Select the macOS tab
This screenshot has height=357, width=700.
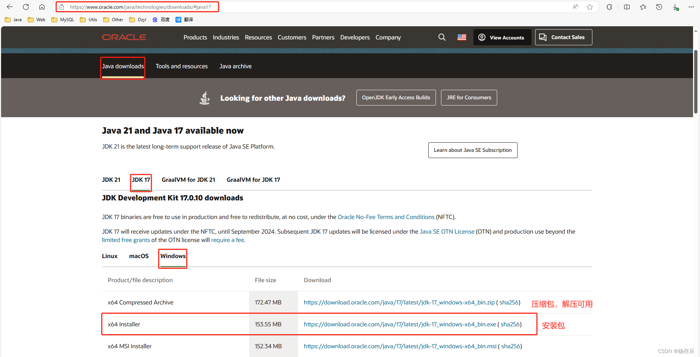[139, 256]
